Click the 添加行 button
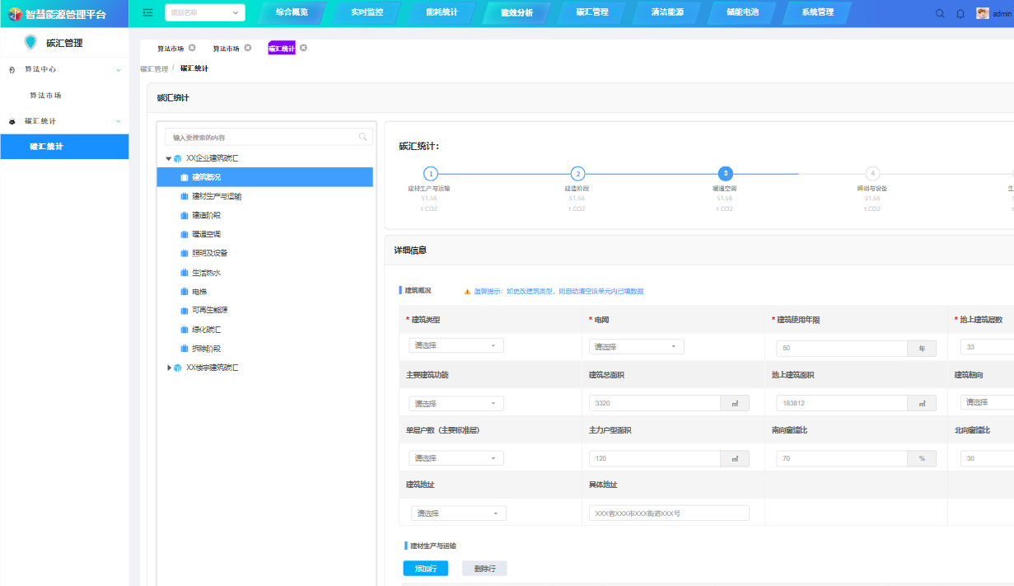The image size is (1014, 586). (425, 568)
